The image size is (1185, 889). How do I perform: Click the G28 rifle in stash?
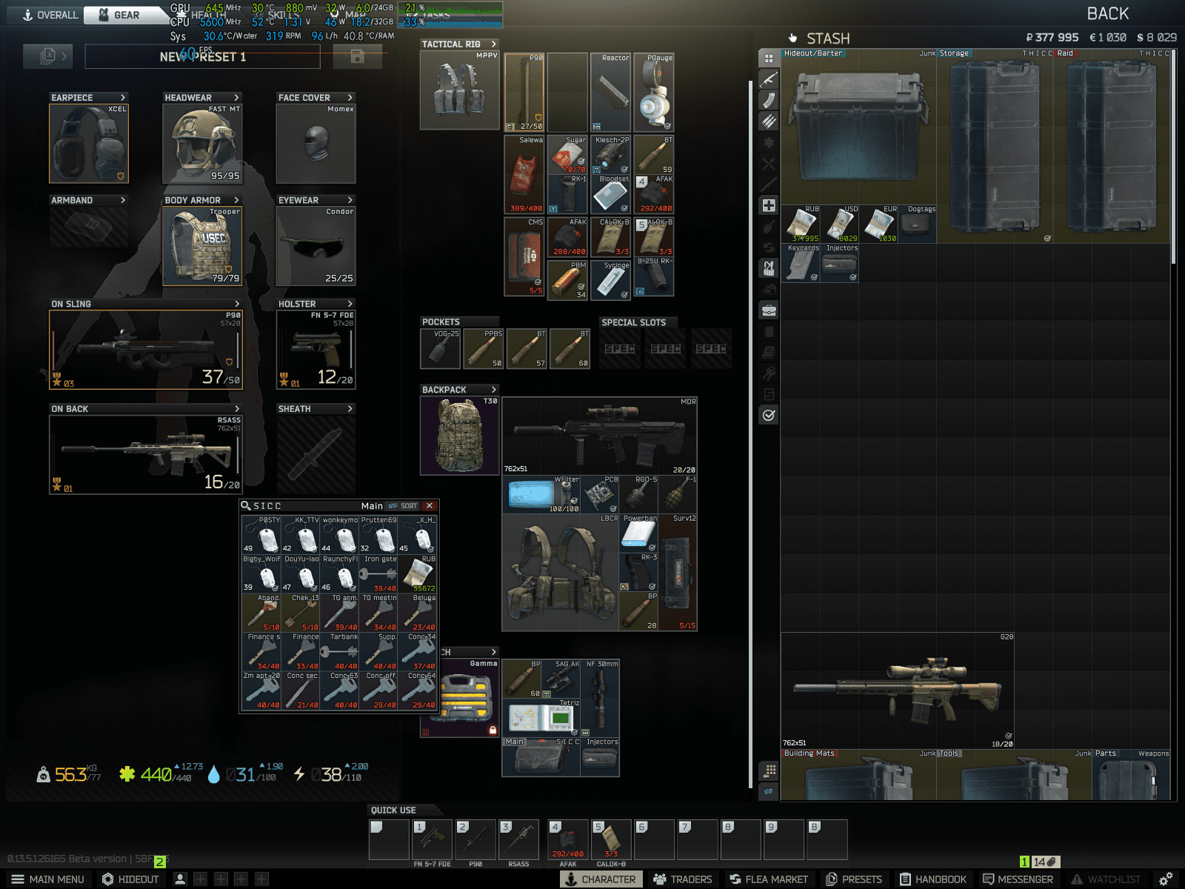point(898,690)
